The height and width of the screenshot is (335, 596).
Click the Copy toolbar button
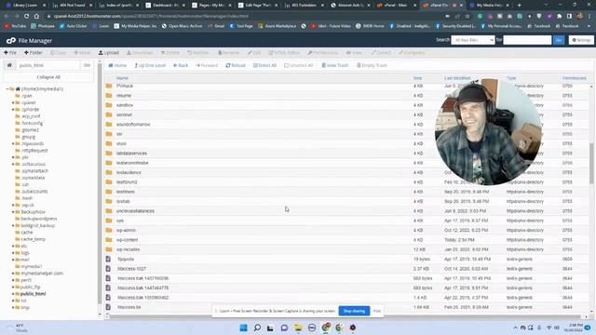click(58, 53)
